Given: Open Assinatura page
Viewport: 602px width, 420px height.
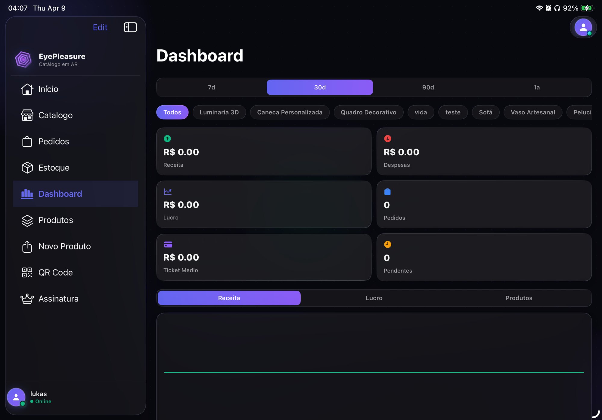Looking at the screenshot, I should pyautogui.click(x=76, y=299).
